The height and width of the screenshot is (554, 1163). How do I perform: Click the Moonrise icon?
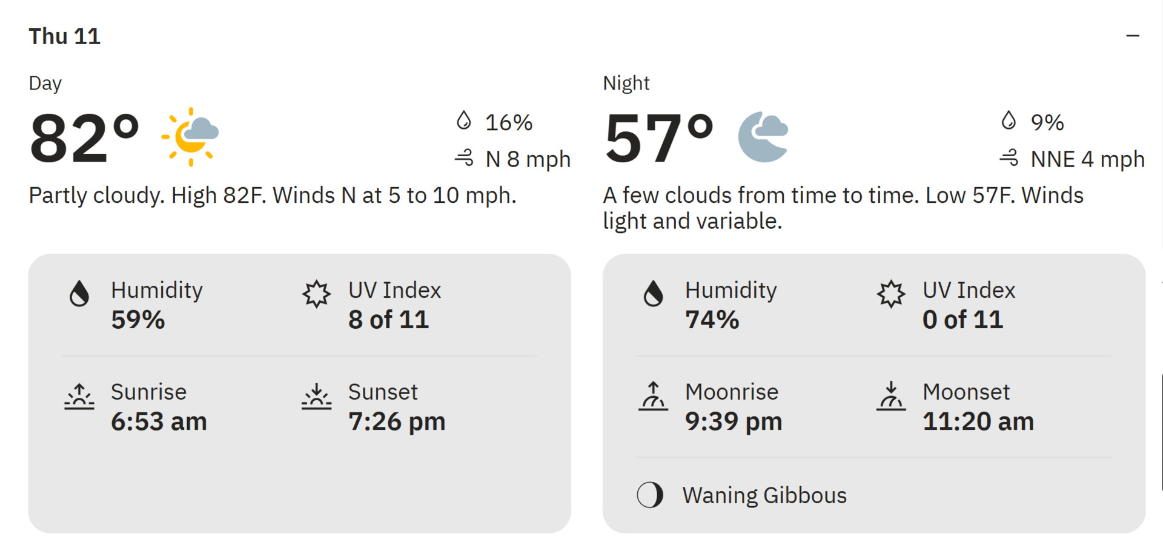[653, 396]
